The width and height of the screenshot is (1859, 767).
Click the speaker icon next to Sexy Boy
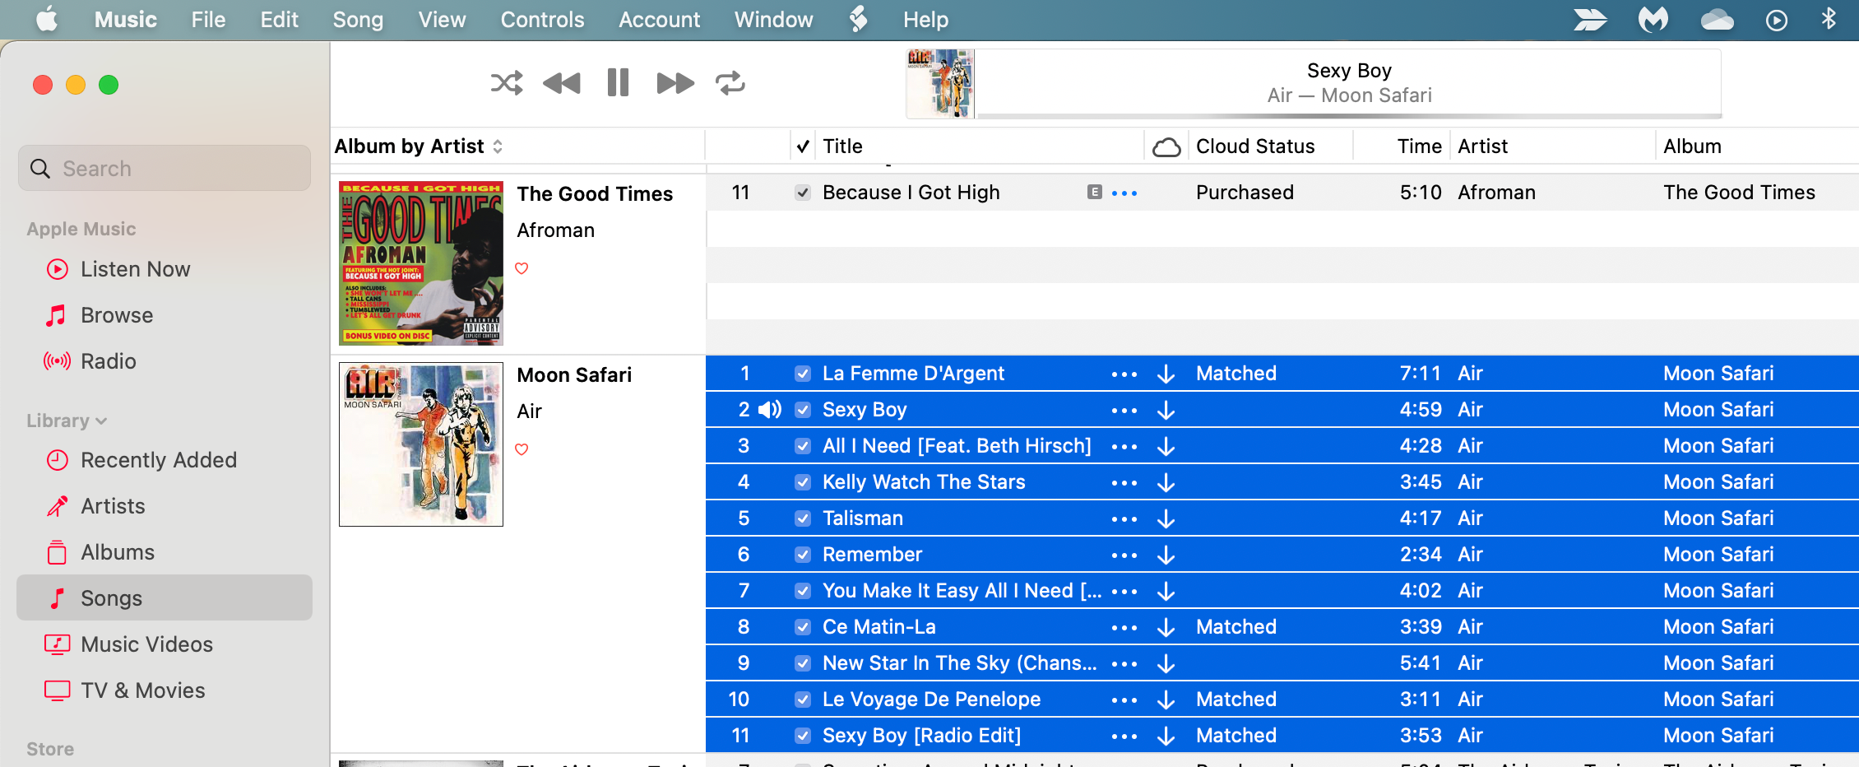[770, 410]
